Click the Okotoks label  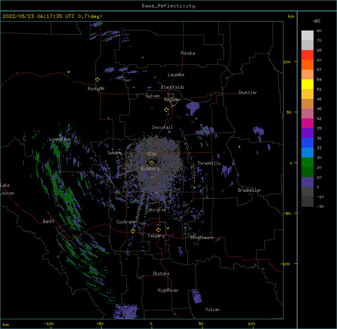click(161, 274)
